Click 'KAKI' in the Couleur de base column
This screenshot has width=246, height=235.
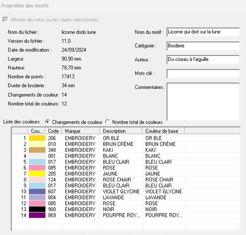[x=150, y=150]
